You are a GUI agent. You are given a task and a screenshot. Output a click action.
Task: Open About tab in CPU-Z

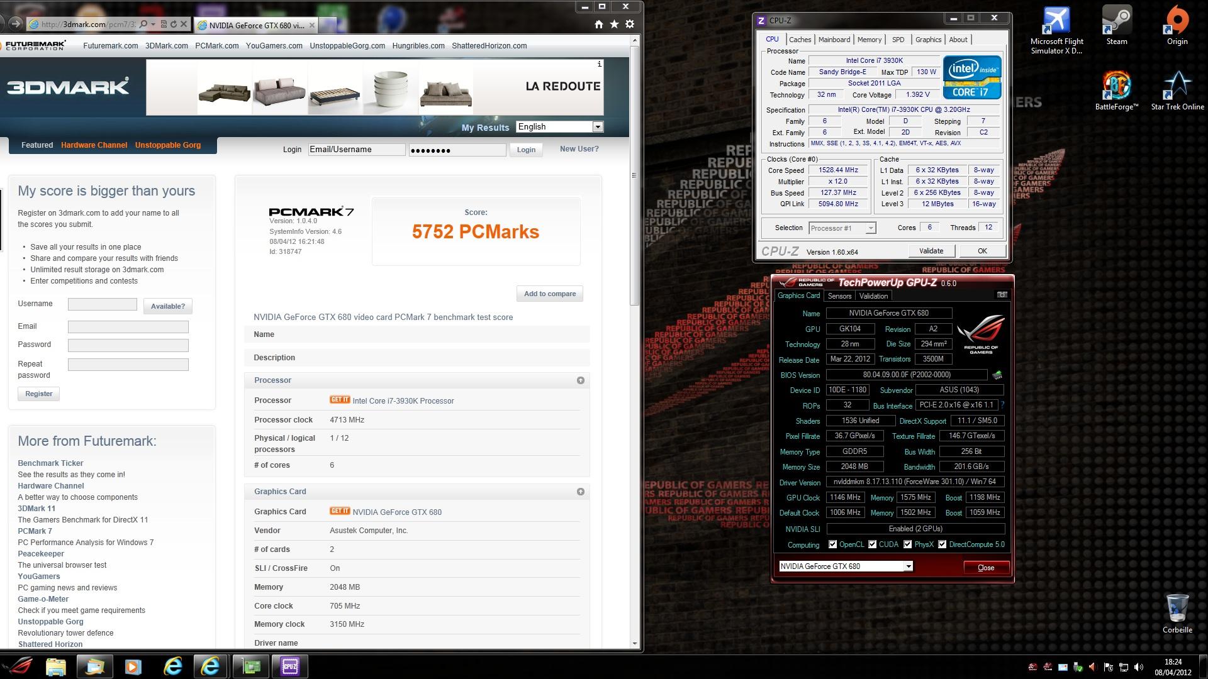tap(958, 40)
